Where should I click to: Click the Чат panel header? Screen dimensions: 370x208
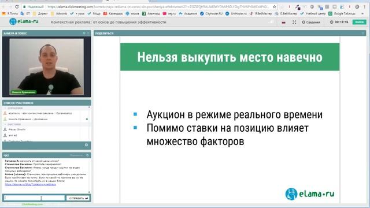click(46, 155)
